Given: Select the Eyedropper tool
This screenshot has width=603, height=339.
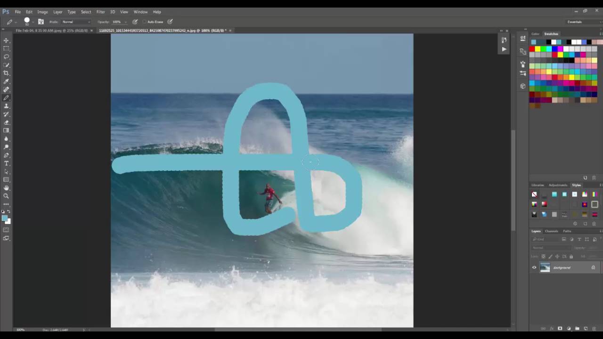Looking at the screenshot, I should pos(6,81).
